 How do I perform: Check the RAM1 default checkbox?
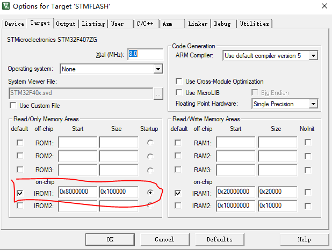coord(178,143)
